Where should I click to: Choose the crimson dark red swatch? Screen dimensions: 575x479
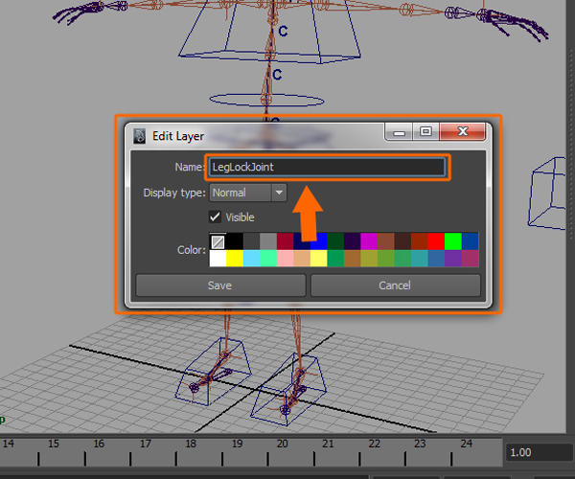(286, 241)
